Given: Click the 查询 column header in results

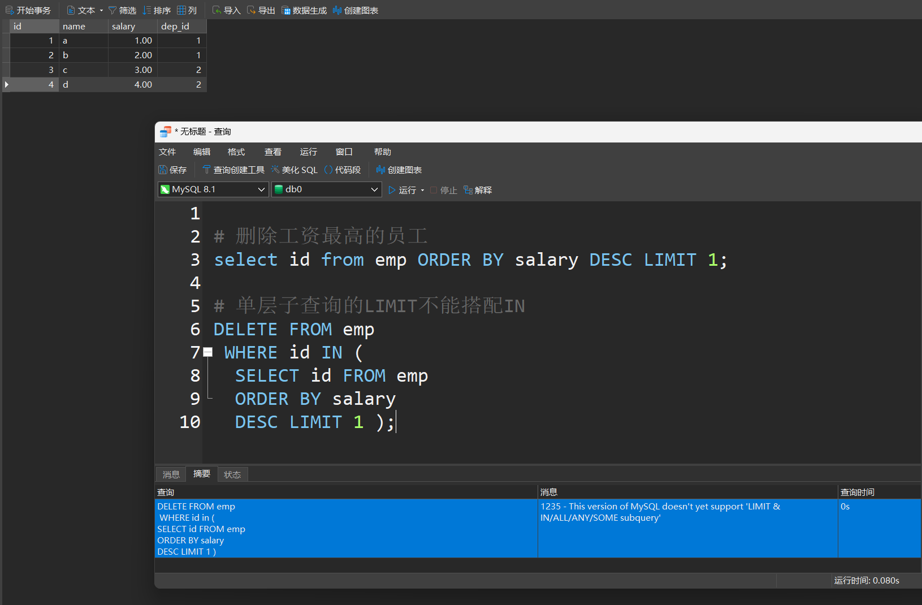Looking at the screenshot, I should coord(346,492).
